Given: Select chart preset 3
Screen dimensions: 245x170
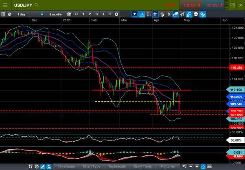Looking at the screenshot, I should 96,14.
